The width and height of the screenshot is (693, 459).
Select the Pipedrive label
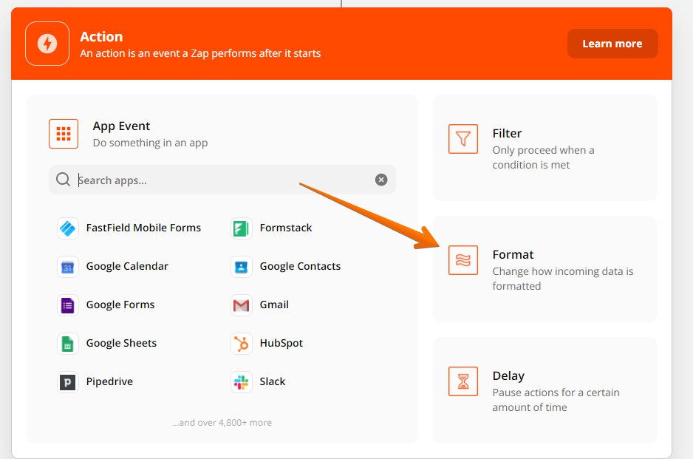click(109, 381)
